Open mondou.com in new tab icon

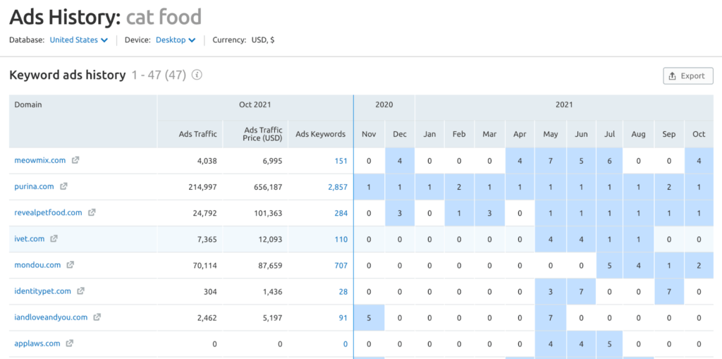point(71,264)
